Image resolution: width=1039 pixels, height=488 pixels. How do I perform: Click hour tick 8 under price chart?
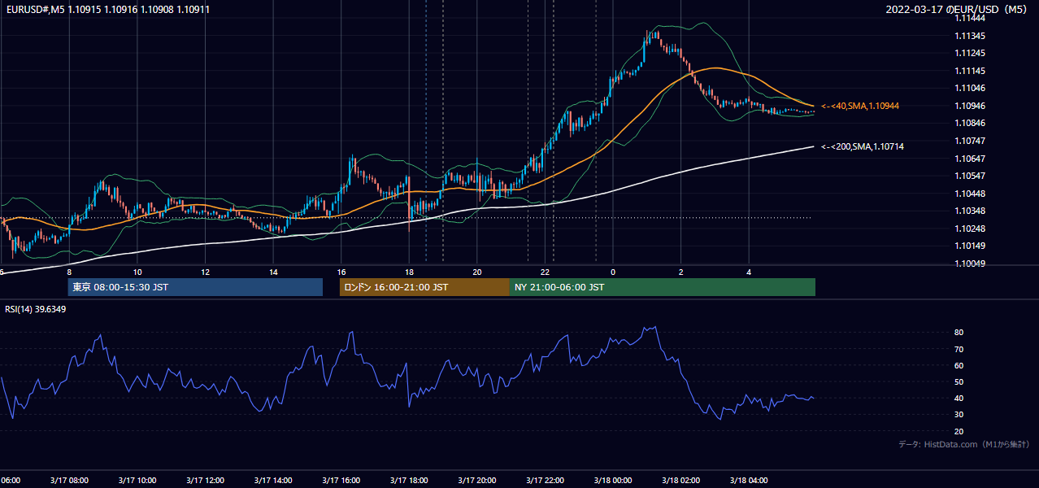69,272
